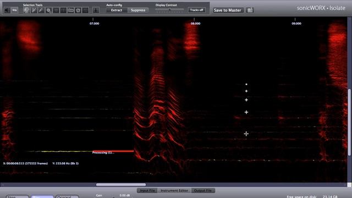Toggle the Orig button beside speaker
Screen dimensions: 352x198
pos(15,10)
